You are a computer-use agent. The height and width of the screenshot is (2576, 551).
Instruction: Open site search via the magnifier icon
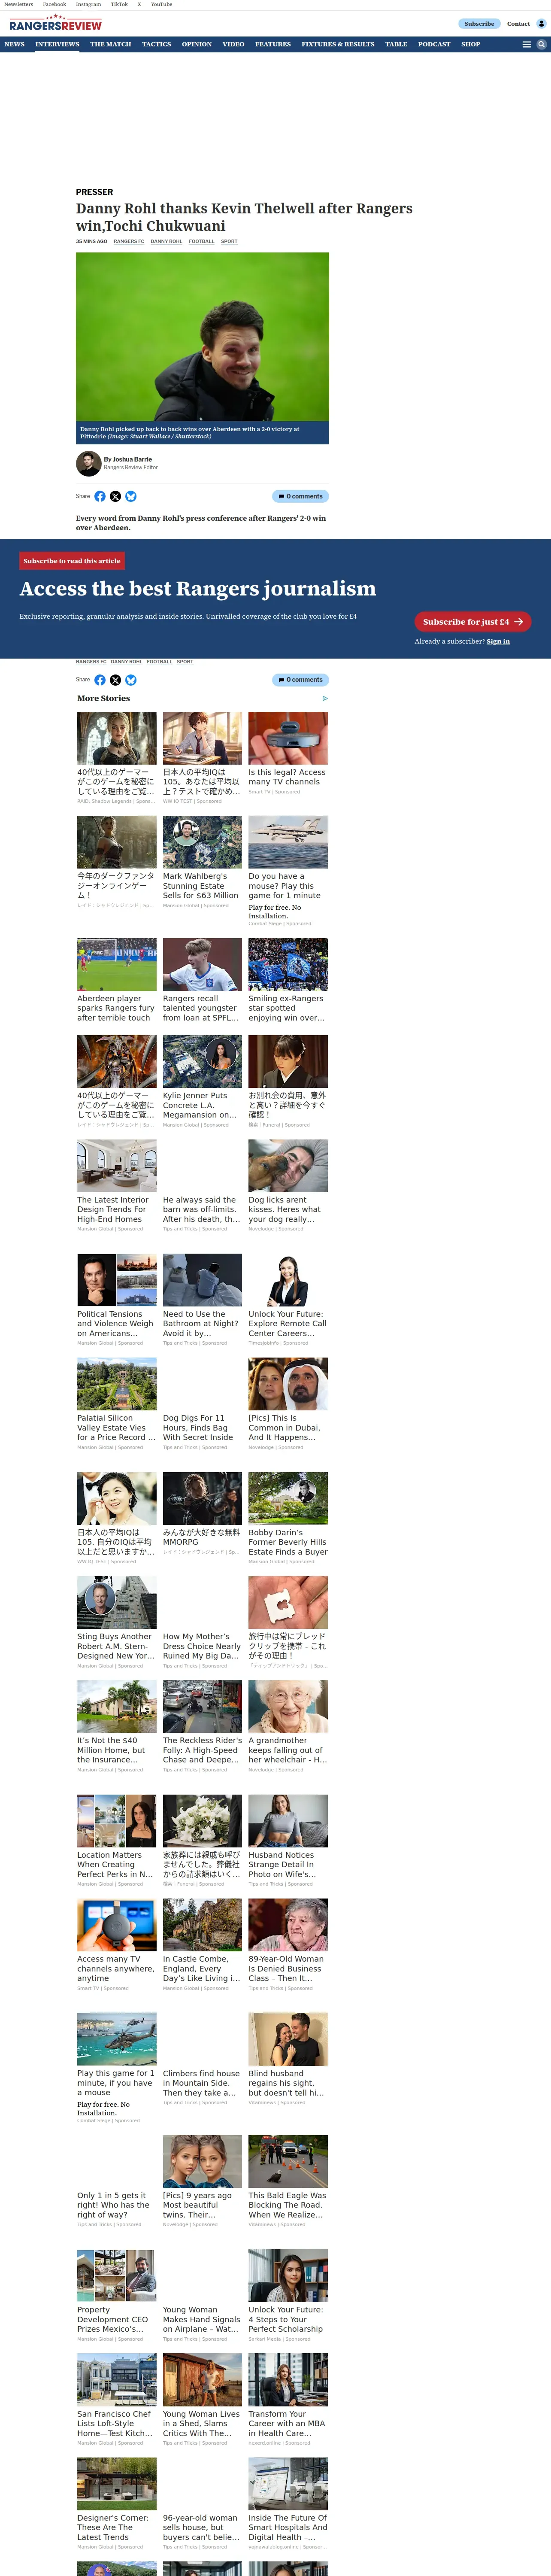click(x=541, y=44)
